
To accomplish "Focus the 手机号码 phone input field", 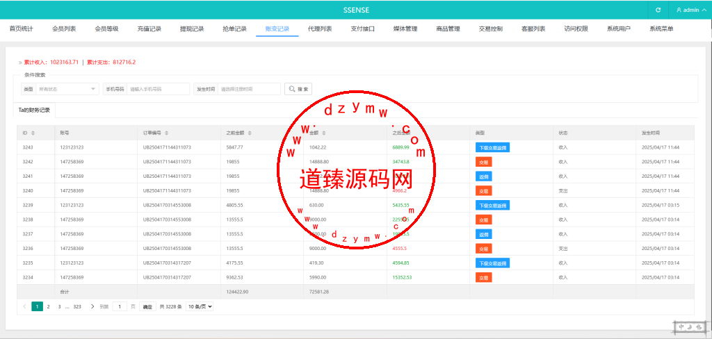I will (158, 89).
